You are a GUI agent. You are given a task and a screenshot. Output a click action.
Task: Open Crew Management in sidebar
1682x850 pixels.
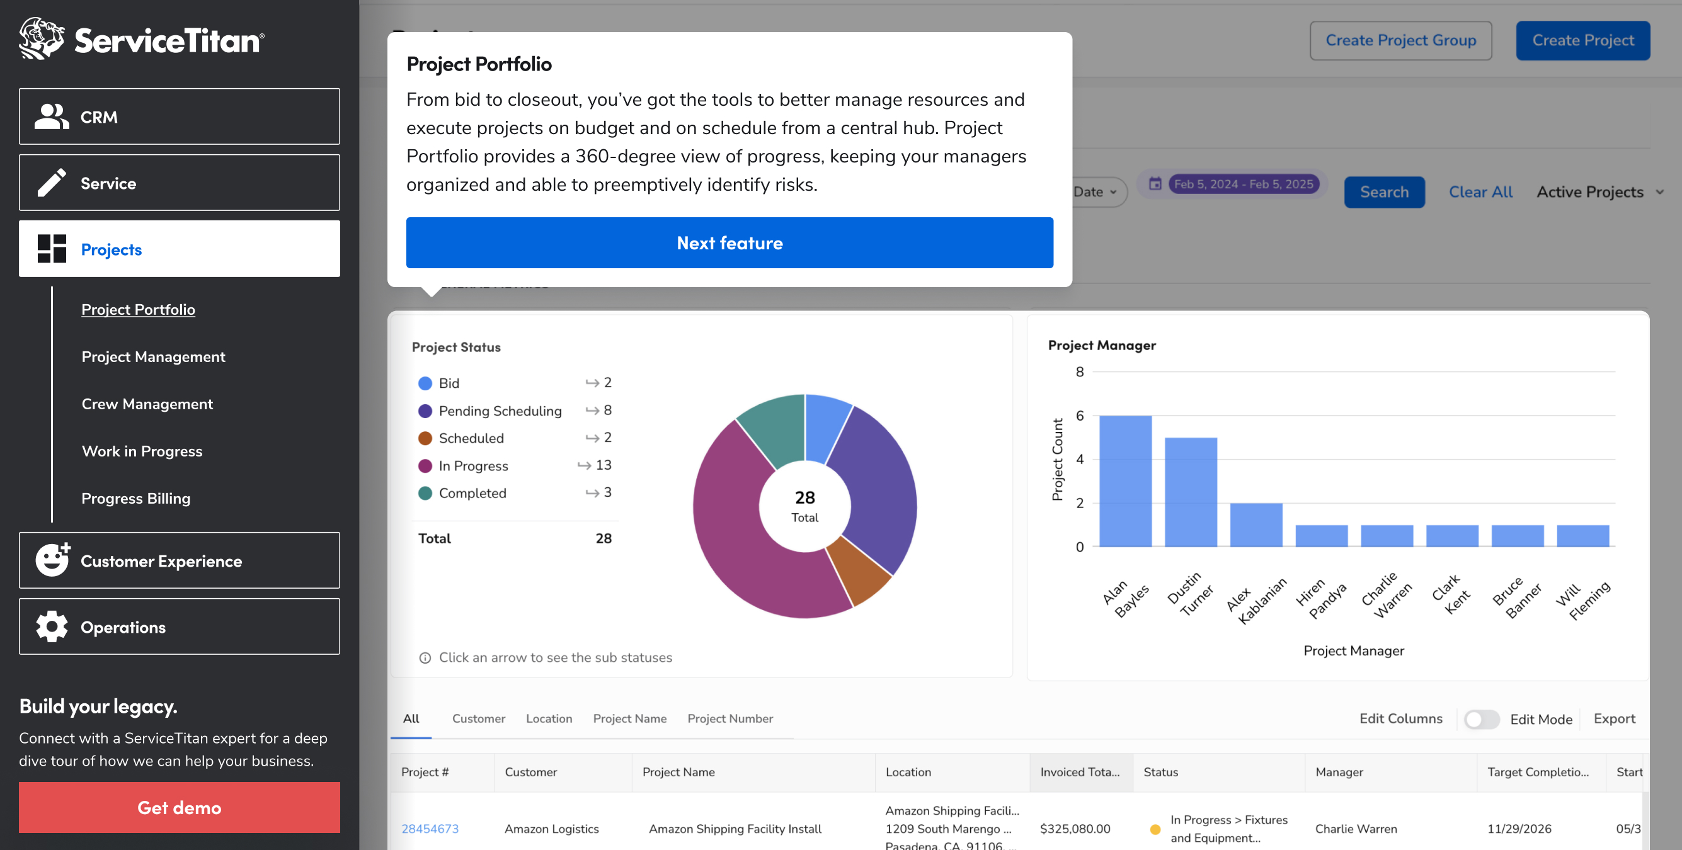(147, 404)
